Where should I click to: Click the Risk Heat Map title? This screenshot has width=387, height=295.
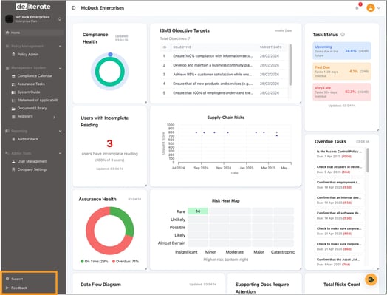click(x=225, y=201)
